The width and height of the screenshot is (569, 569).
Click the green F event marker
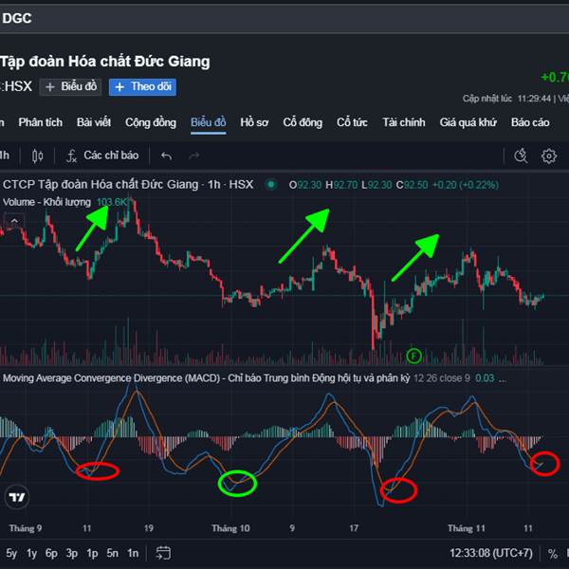tap(413, 356)
